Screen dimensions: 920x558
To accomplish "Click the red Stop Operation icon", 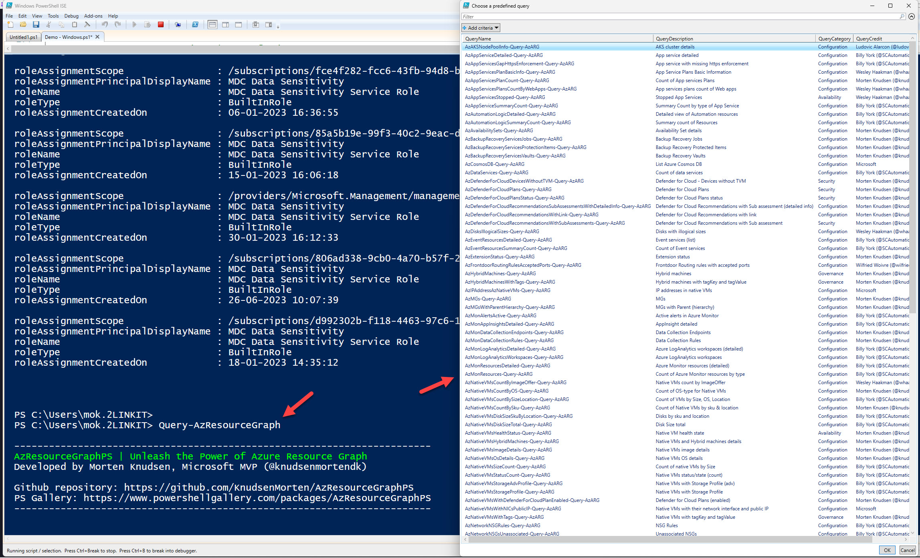I will [x=161, y=25].
